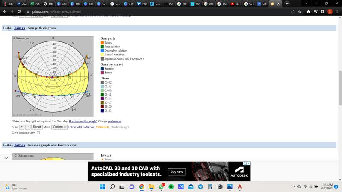The image size is (342, 192).
Task: Go back to the previous page
Action: [5, 12]
